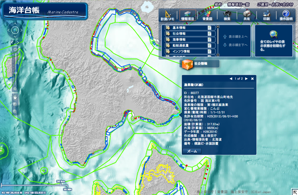Move layer down with 表示順を下へ
The image size is (298, 195).
click(x=235, y=45)
